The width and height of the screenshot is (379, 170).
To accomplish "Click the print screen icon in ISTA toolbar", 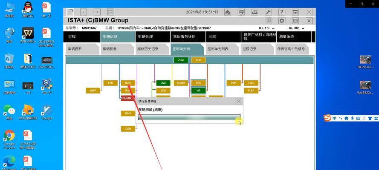I will (255, 12).
